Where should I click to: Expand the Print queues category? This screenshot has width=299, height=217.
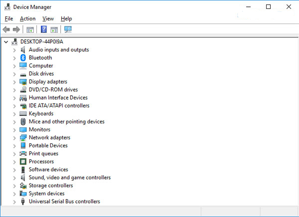(x=14, y=154)
